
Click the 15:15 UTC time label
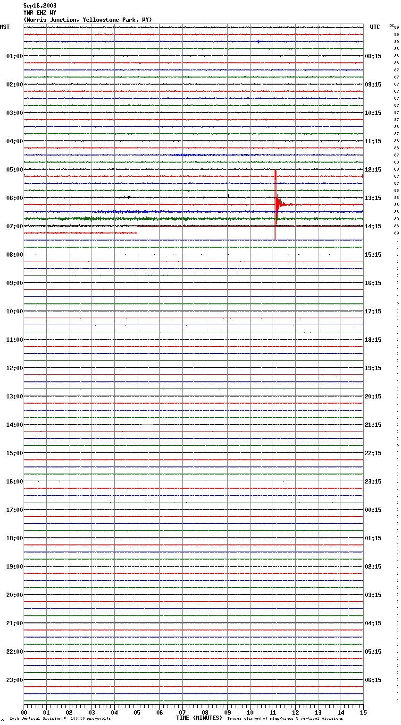(373, 255)
